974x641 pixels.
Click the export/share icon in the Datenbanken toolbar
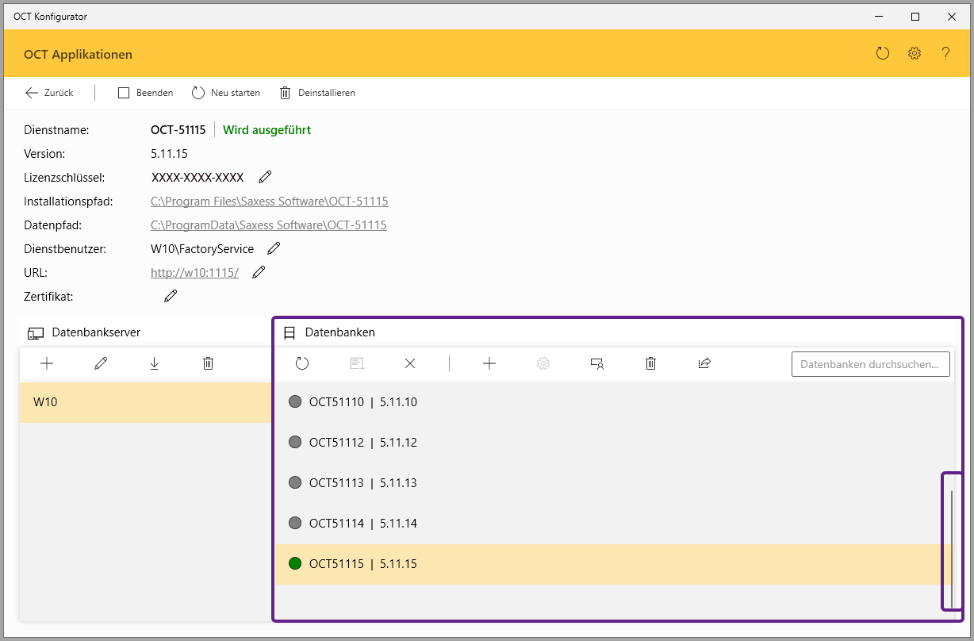point(704,363)
